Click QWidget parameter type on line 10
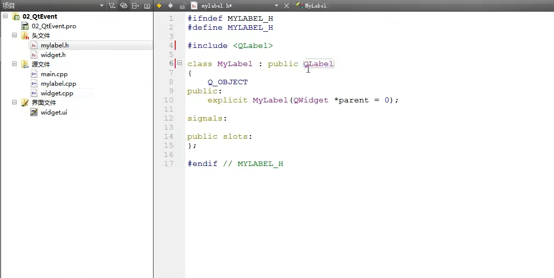This screenshot has width=554, height=278. (311, 100)
